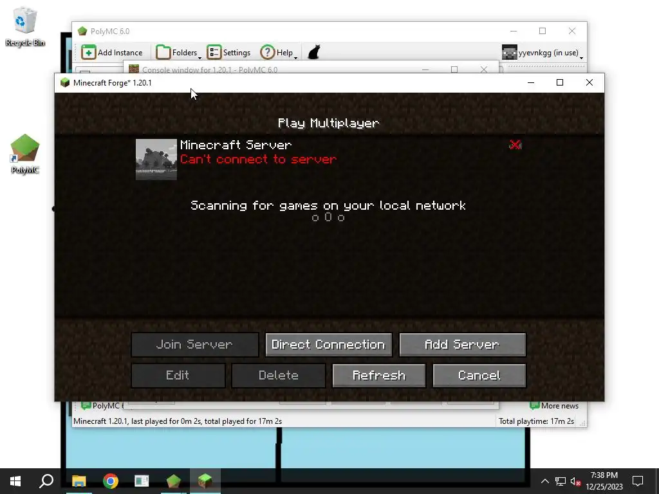Click the network icon in system tray
Screen dimensions: 659x494
561,481
